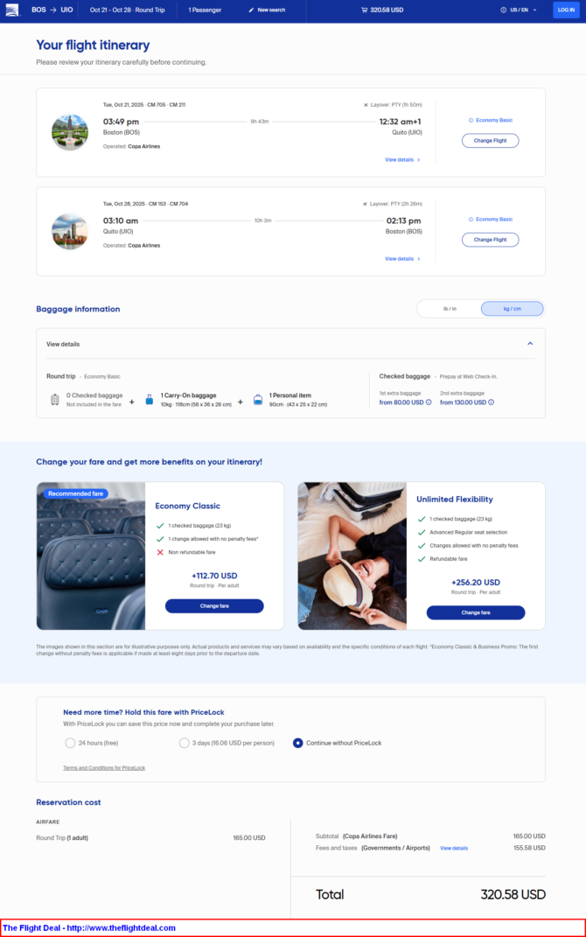Click the Quito destination thumbnail image
586x937 pixels.
coord(70,132)
